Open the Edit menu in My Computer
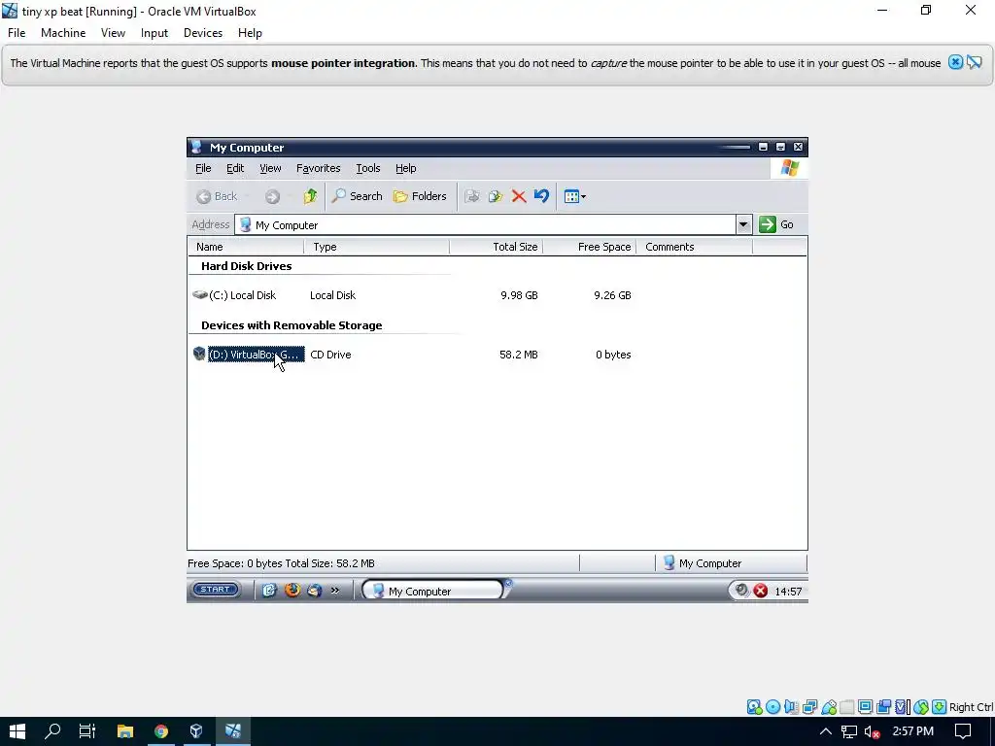Viewport: 995px width, 746px height. point(235,168)
